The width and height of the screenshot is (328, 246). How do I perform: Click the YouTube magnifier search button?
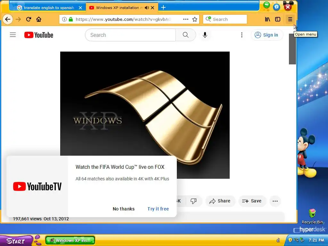click(186, 35)
